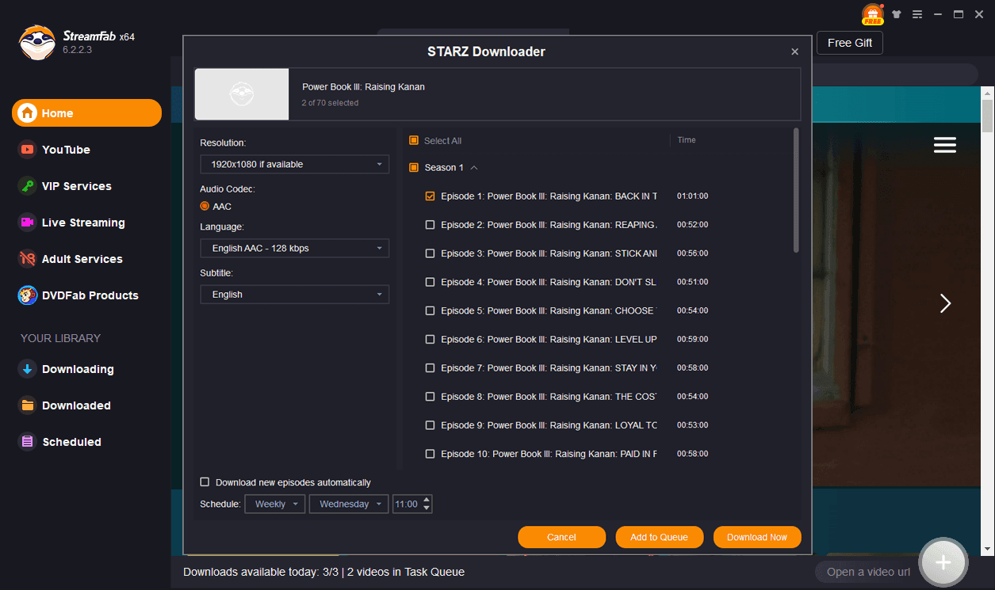Check Episode 10 PAID IN F checkbox

click(x=431, y=454)
